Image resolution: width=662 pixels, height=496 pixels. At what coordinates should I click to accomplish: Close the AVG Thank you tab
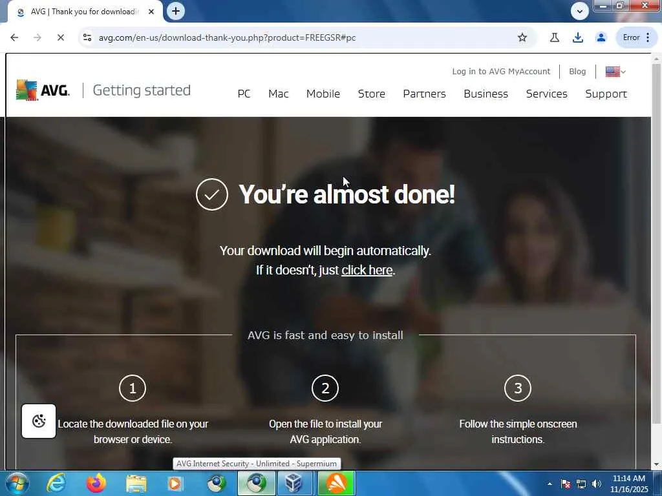pos(151,12)
